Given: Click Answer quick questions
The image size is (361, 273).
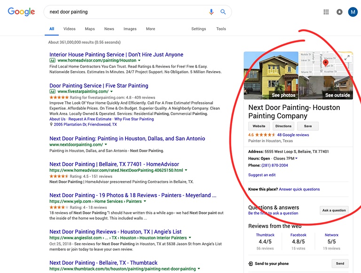Looking at the screenshot, I should point(299,189).
